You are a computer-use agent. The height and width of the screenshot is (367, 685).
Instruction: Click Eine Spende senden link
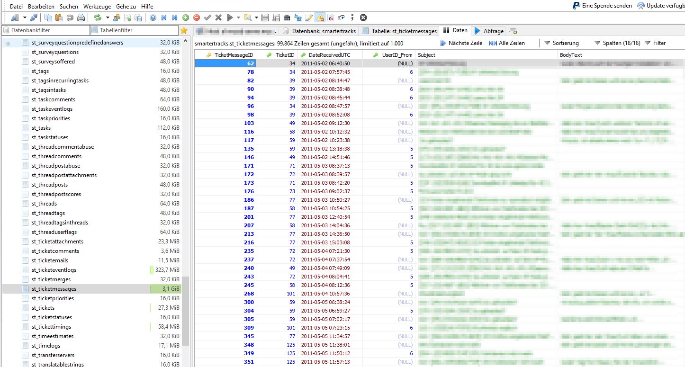pyautogui.click(x=602, y=6)
